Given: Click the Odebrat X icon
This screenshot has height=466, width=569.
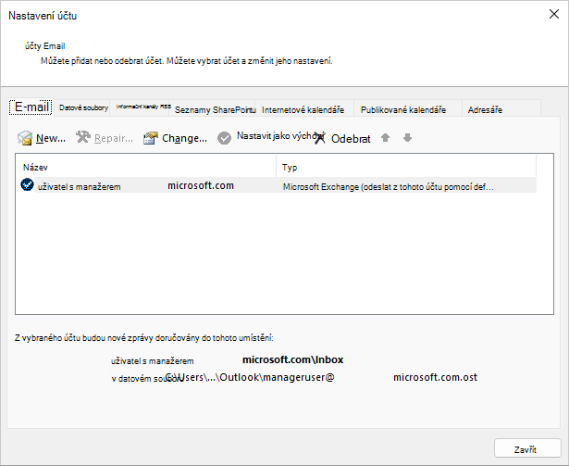Looking at the screenshot, I should click(x=320, y=138).
